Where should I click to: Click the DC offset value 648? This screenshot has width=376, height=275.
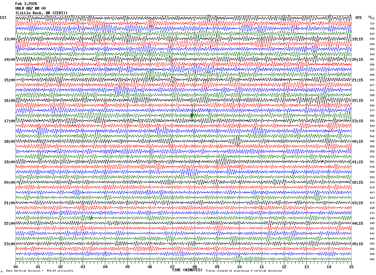[372, 239]
